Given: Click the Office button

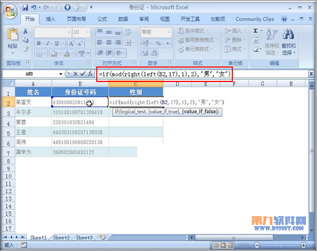Looking at the screenshot, I should point(10,11).
